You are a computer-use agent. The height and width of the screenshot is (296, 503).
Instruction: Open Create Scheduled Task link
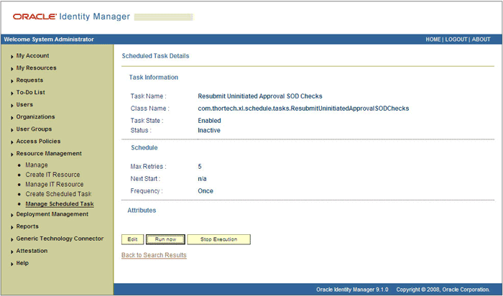(58, 194)
